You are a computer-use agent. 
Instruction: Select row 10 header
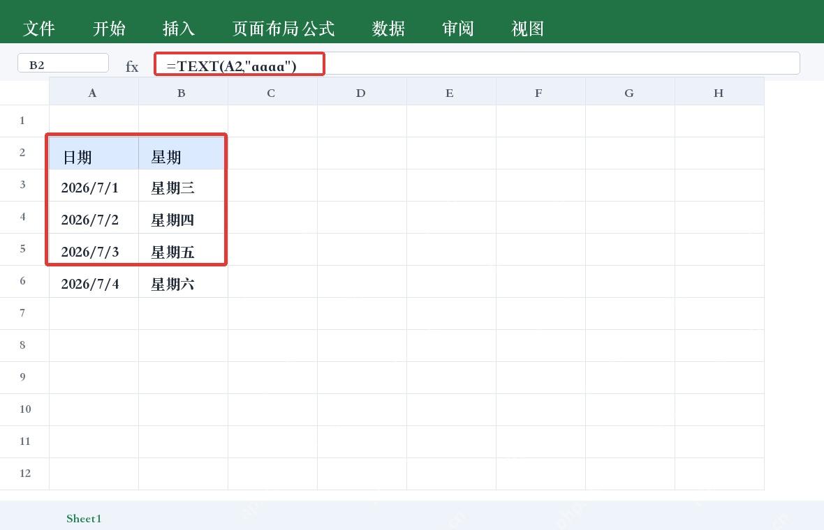(24, 409)
